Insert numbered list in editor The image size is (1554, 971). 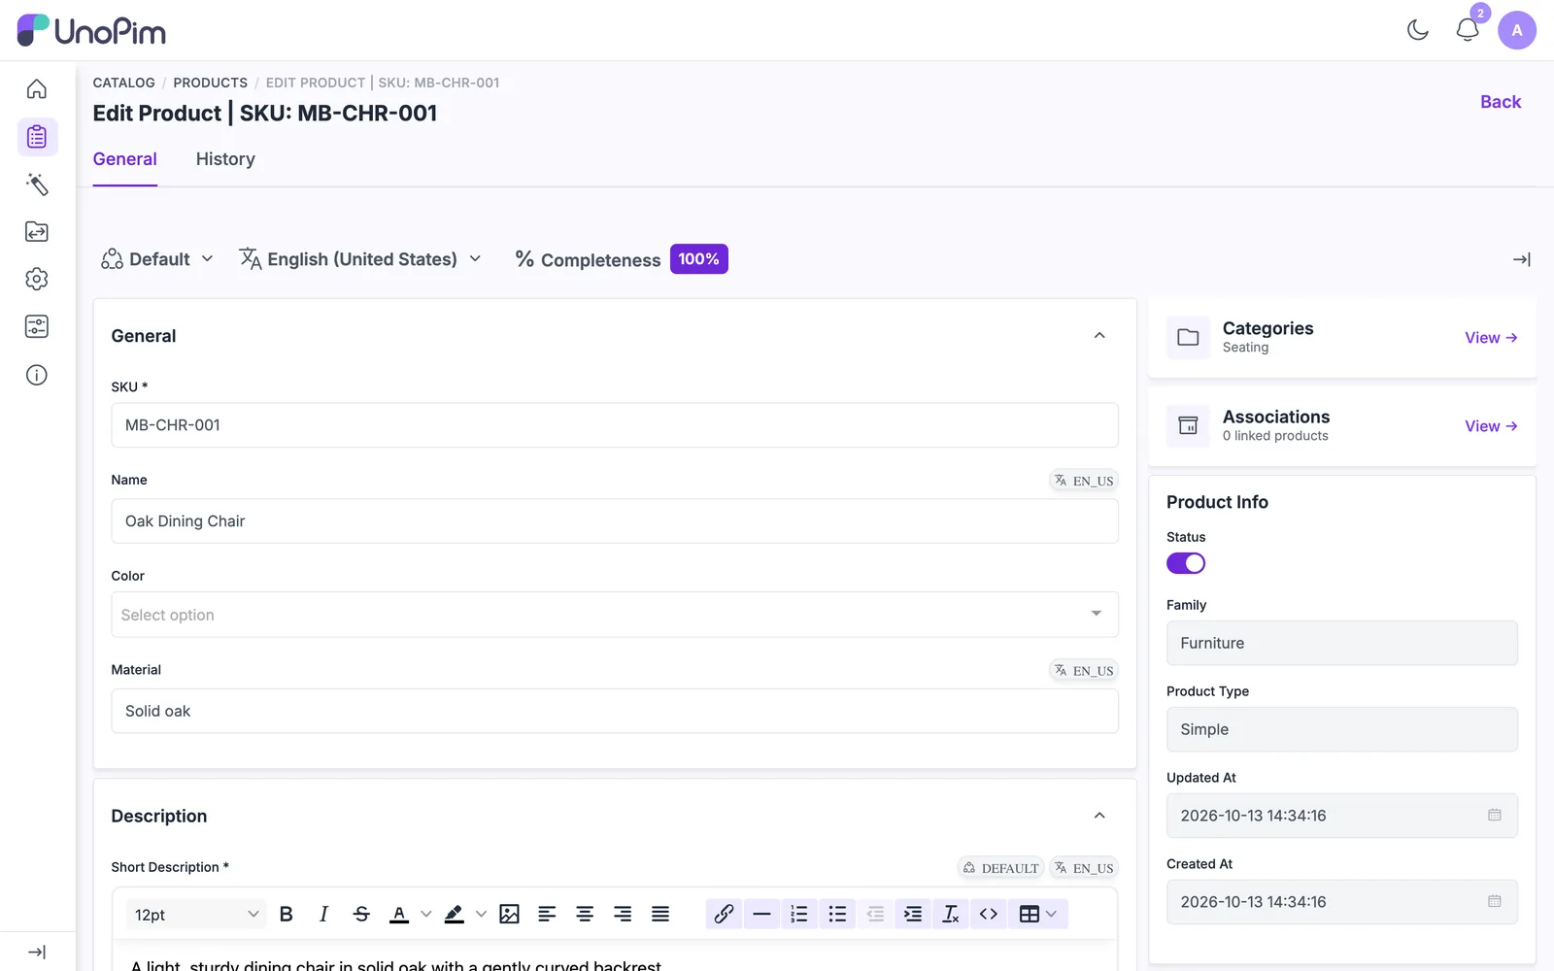click(x=799, y=914)
